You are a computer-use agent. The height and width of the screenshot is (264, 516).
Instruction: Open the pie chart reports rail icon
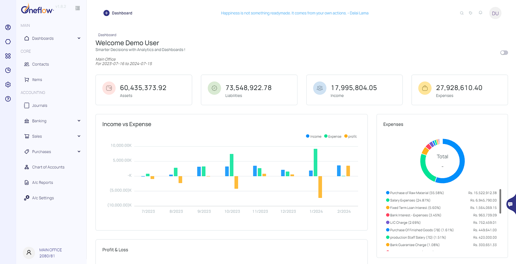pos(8,70)
